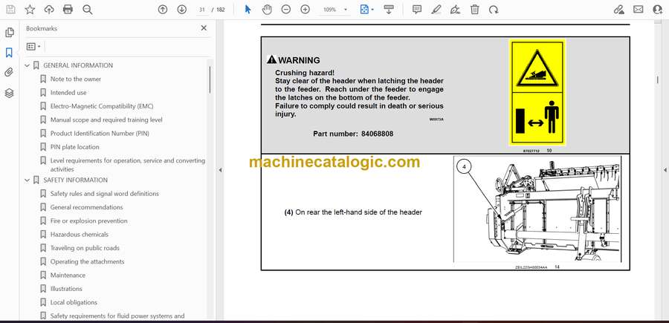Open Intended use bookmark
The image size is (669, 323).
coord(68,93)
